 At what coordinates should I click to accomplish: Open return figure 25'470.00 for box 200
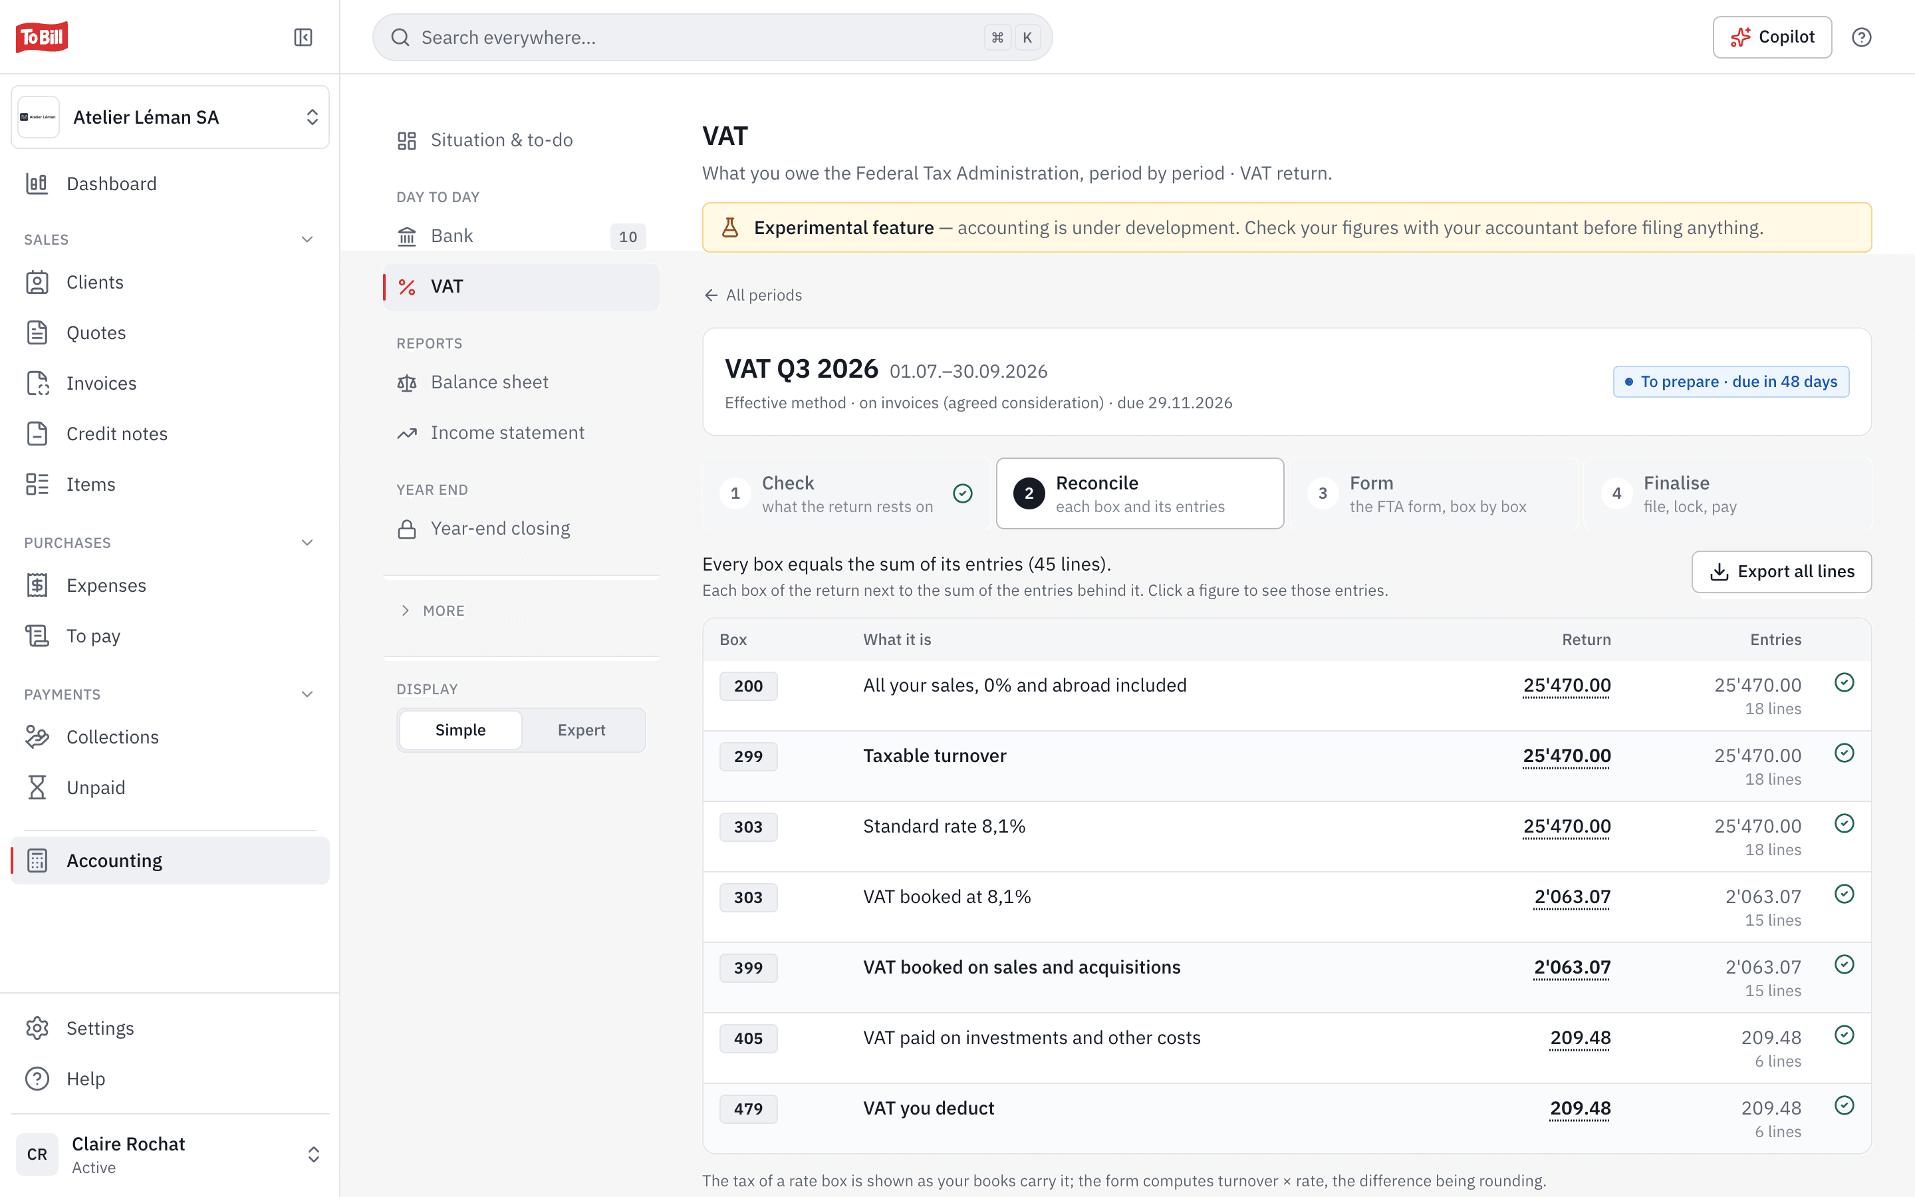coord(1567,686)
